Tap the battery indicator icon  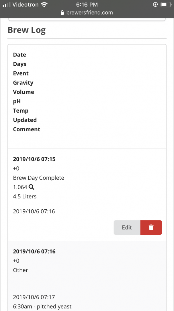click(x=165, y=5)
